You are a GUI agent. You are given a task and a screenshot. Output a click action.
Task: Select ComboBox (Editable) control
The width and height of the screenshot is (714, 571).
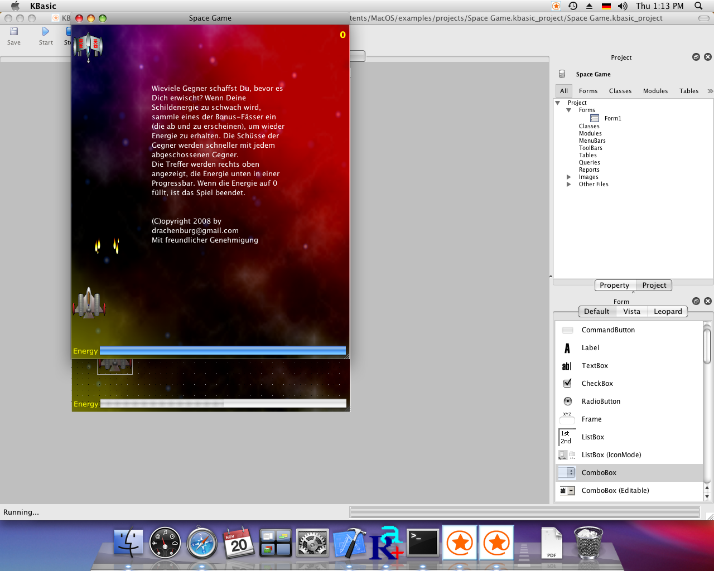tap(567, 491)
